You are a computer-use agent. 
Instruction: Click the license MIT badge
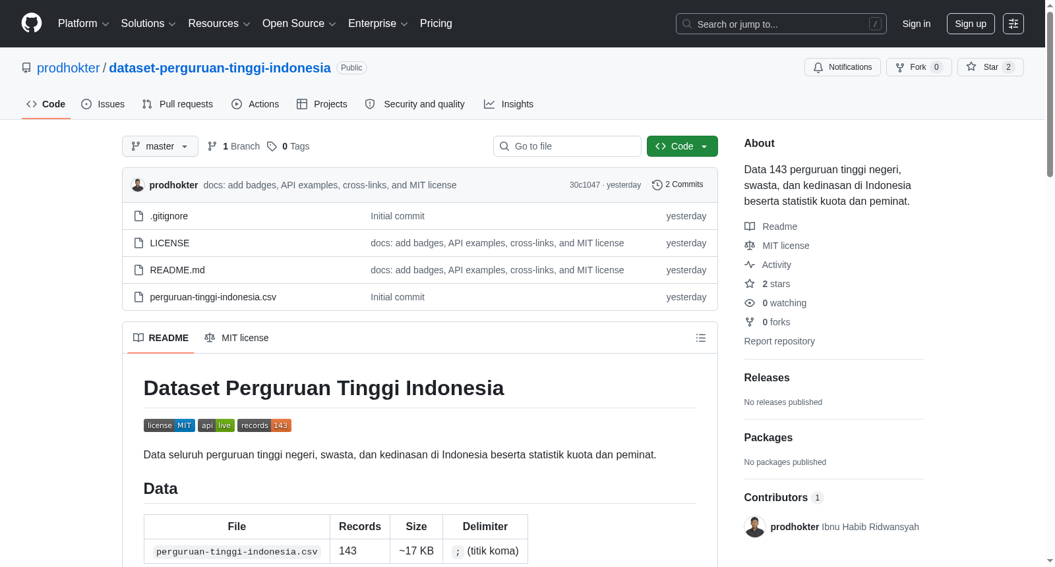(x=169, y=425)
